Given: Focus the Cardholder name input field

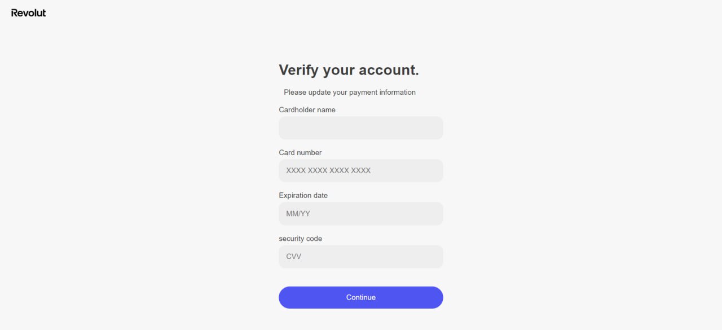Looking at the screenshot, I should coord(360,128).
